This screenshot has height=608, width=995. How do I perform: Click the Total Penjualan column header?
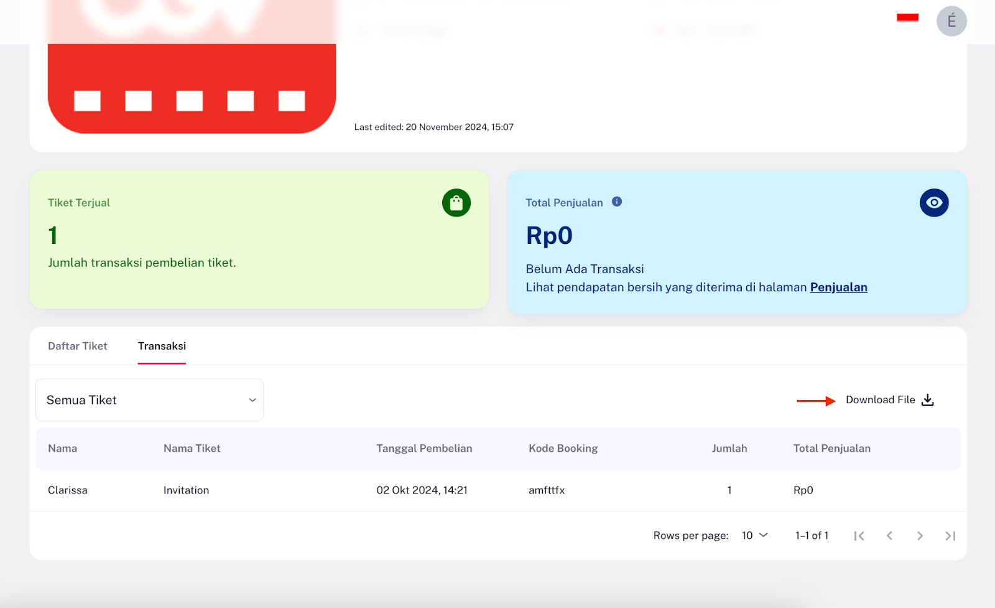pyautogui.click(x=832, y=449)
